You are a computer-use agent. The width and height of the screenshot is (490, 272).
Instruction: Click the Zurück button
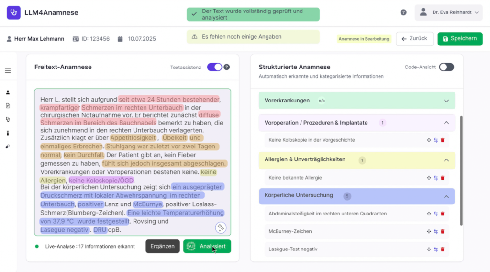(x=414, y=39)
